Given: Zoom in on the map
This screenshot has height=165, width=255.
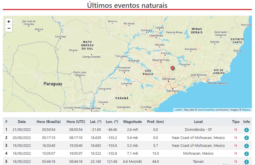Looking at the screenshot, I should [x=9, y=22].
